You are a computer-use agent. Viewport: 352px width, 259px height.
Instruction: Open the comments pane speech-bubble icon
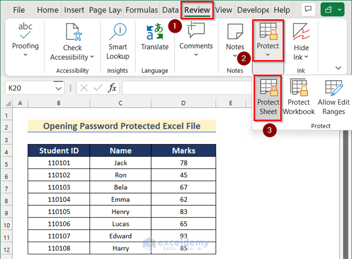308,9
